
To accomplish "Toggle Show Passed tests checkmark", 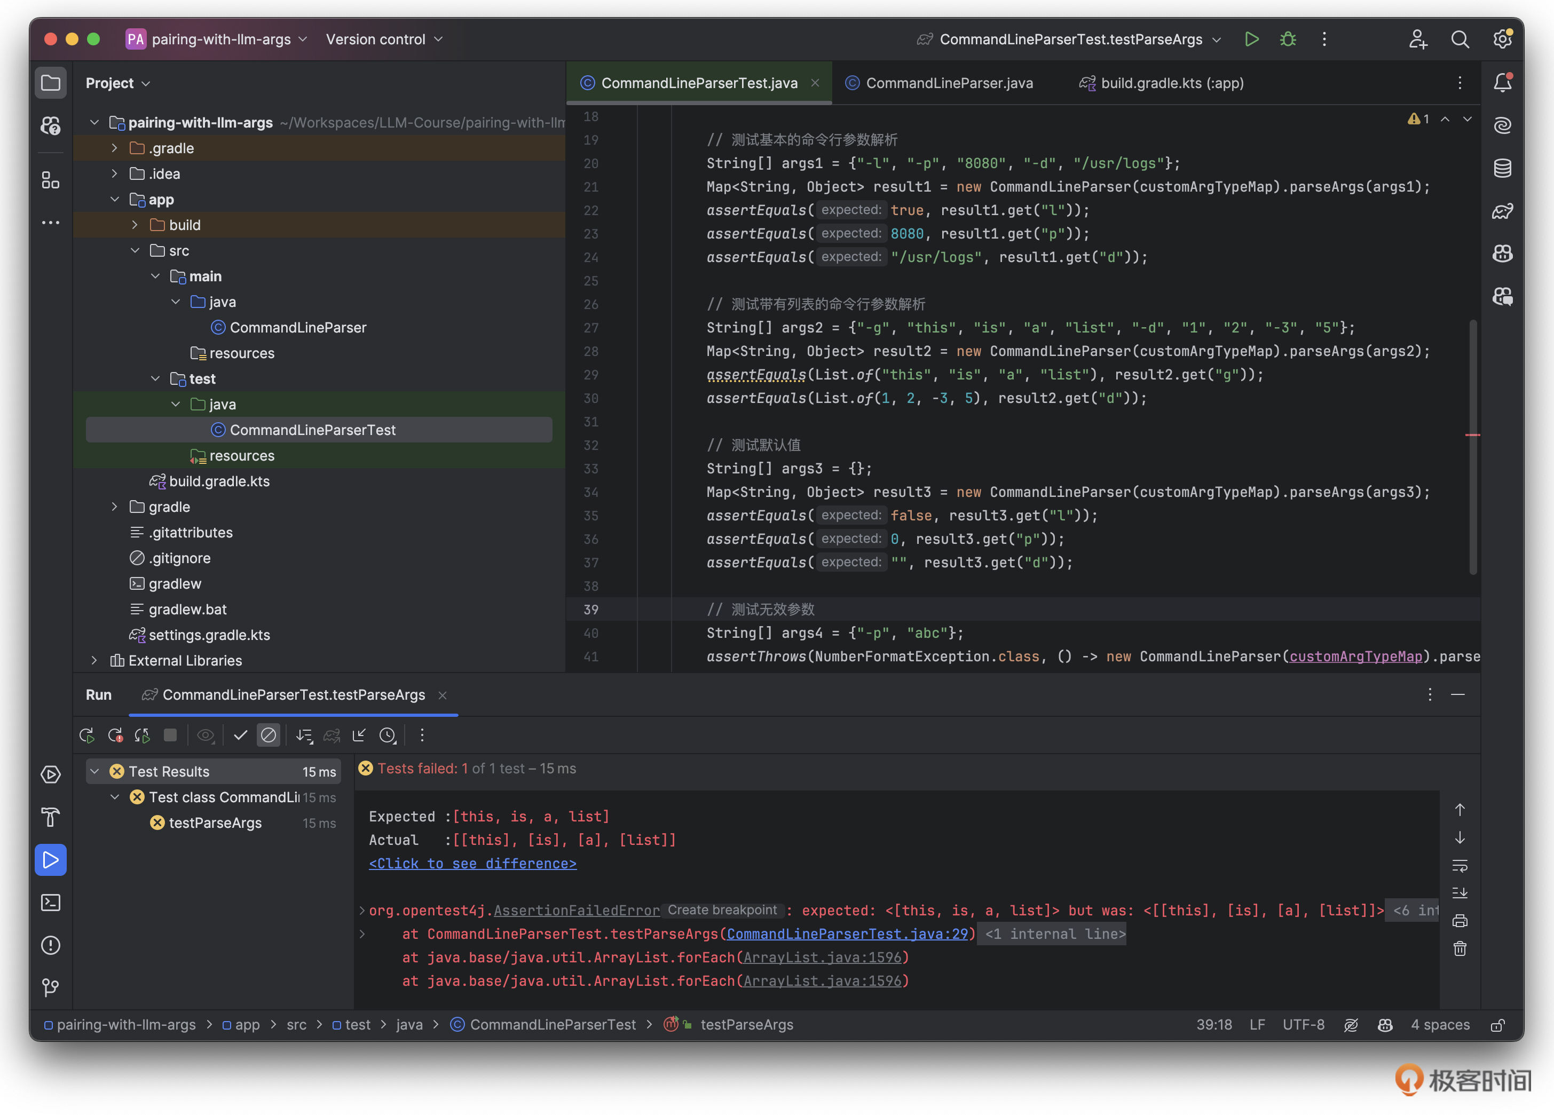I will point(240,736).
